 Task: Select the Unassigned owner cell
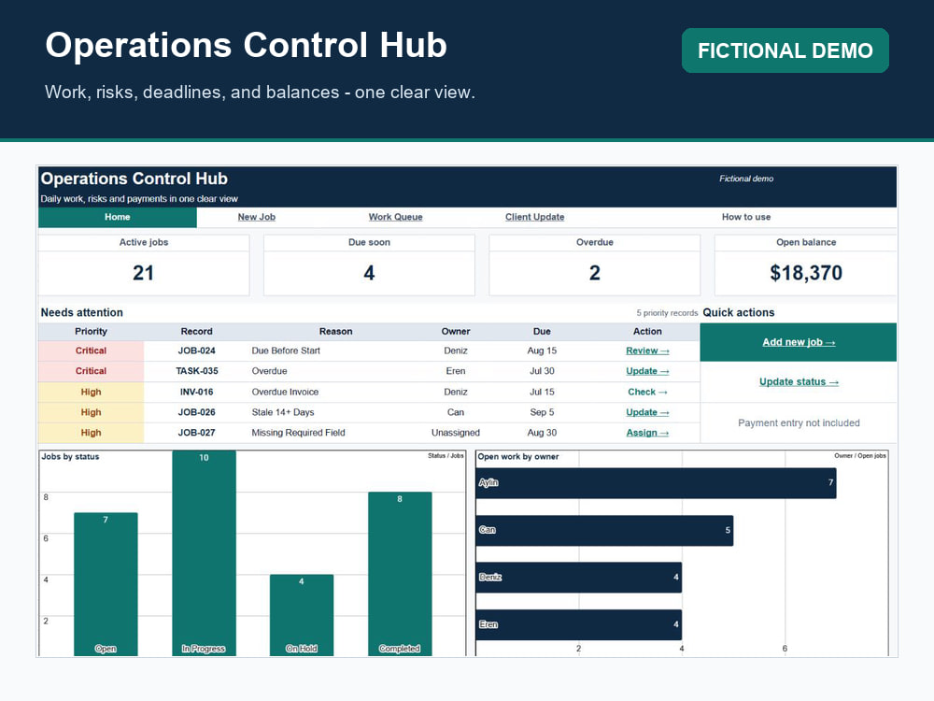(456, 433)
